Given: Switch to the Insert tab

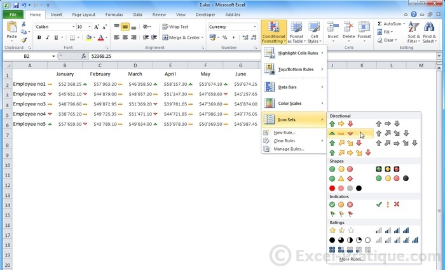Looking at the screenshot, I should tap(56, 15).
